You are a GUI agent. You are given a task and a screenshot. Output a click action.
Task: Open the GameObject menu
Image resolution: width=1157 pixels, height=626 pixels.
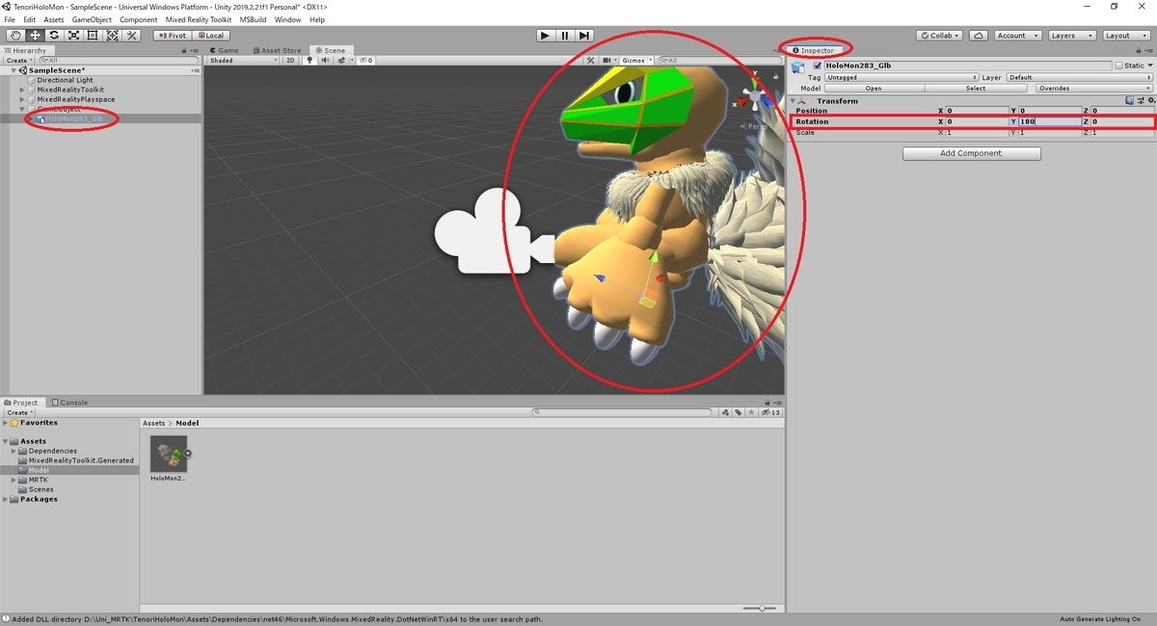tap(92, 19)
